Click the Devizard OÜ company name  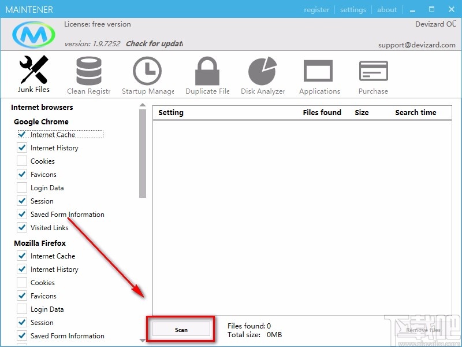pos(435,24)
